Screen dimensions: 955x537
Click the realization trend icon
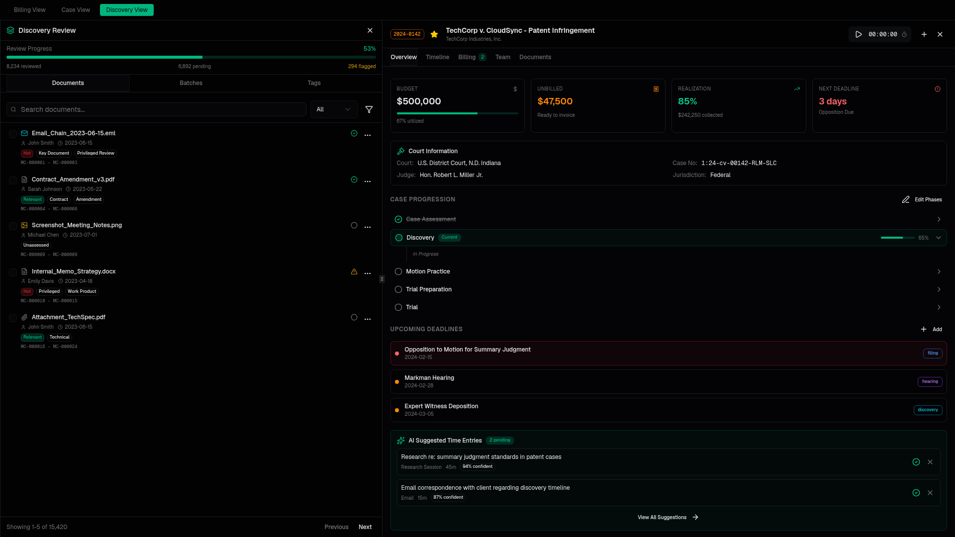pos(797,89)
